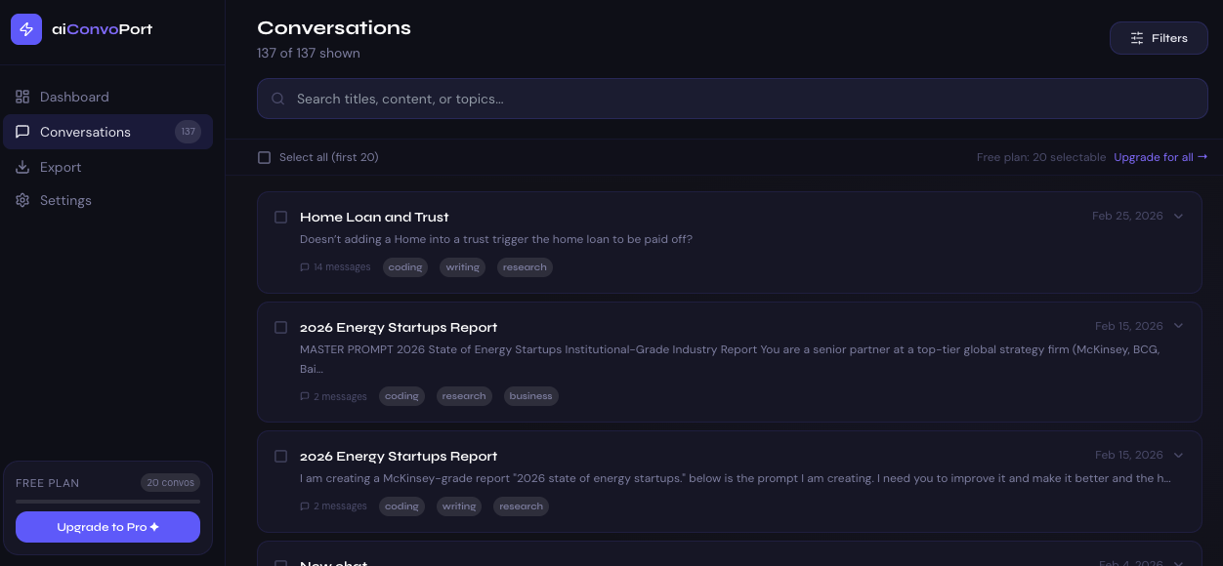Click the Filters sliders icon

click(x=1137, y=38)
